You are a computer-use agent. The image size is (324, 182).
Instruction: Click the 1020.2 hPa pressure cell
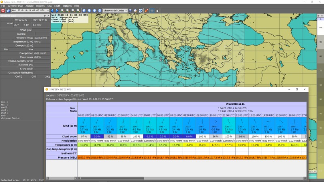tap(84, 157)
